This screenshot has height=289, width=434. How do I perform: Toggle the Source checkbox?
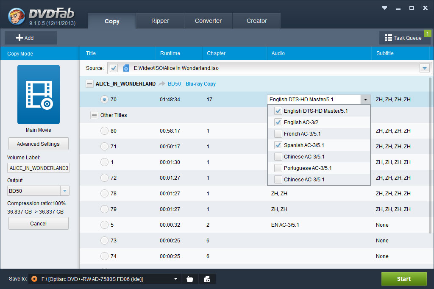(x=114, y=68)
